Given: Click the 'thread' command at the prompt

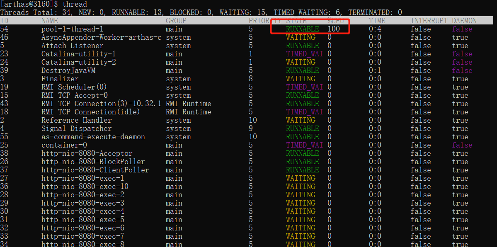Looking at the screenshot, I should click(x=75, y=4).
